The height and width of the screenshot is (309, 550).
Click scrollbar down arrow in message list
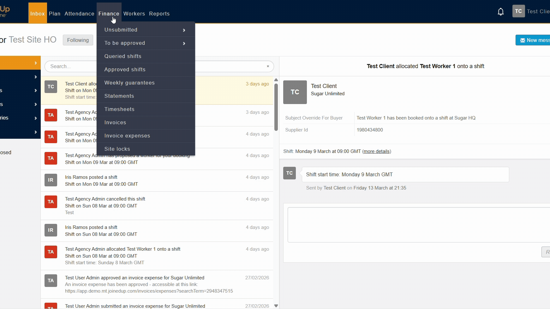point(276,306)
